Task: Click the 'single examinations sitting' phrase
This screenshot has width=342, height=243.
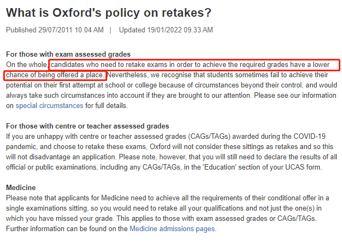Action: coord(47,208)
